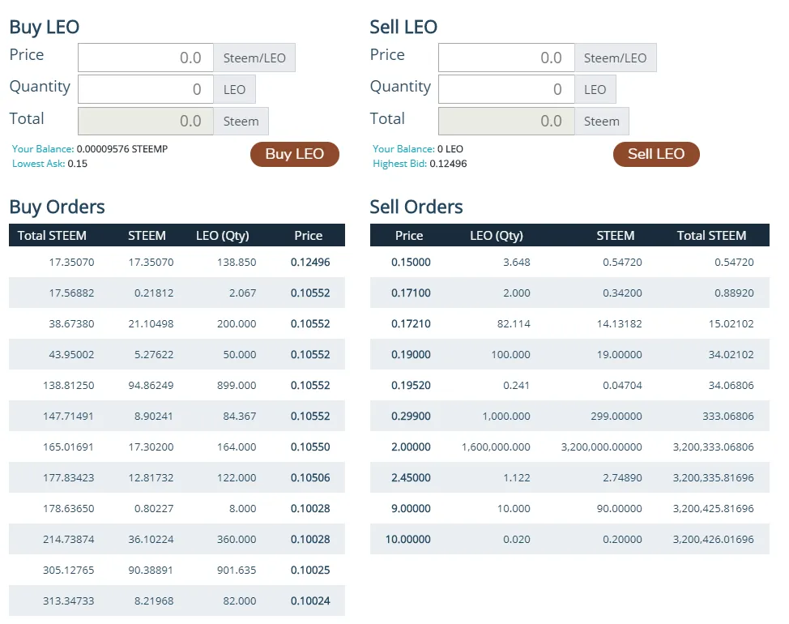Screen dimensions: 789x624
Task: Select sell order price 2.00000
Action: tap(411, 447)
